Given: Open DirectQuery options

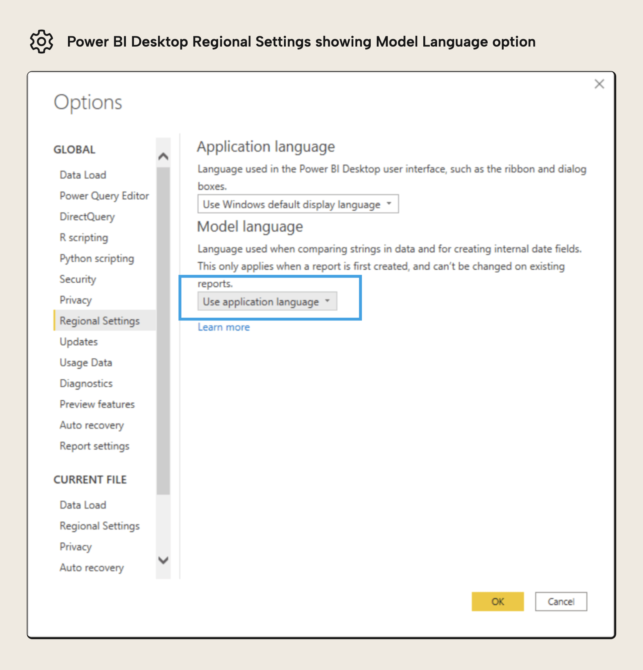Looking at the screenshot, I should coord(87,217).
